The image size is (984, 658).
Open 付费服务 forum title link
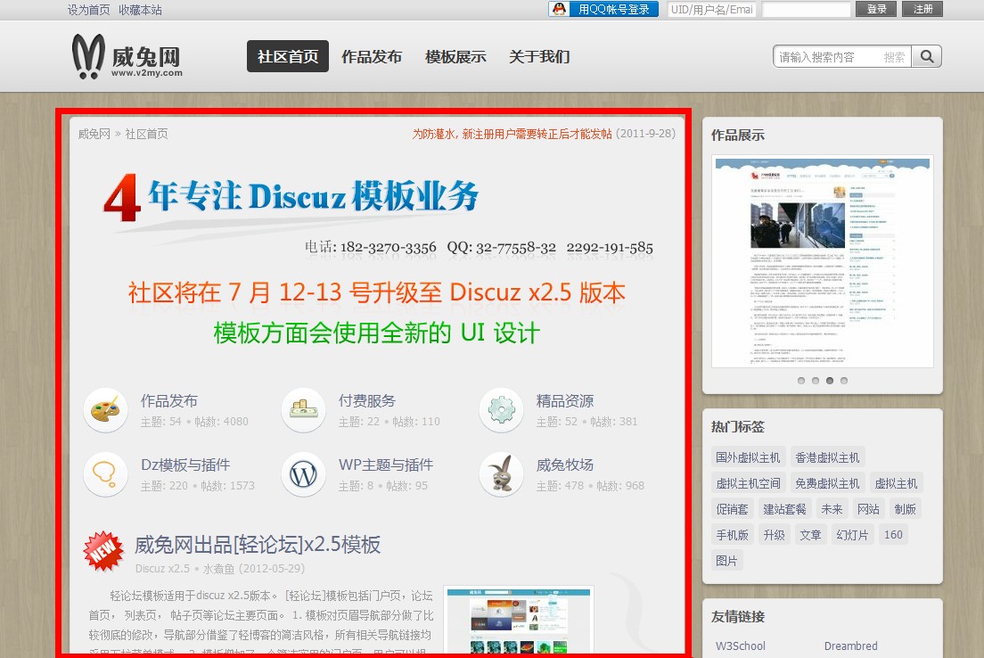(367, 400)
